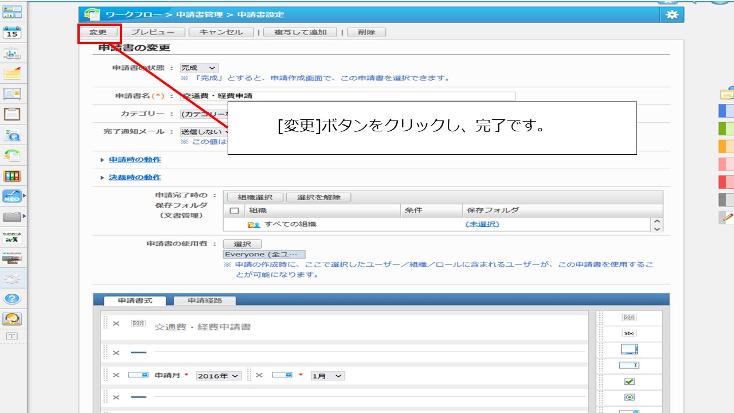Image resolution: width=734 pixels, height=413 pixels.
Task: Click the pencil icon on right edge
Action: pyautogui.click(x=728, y=217)
